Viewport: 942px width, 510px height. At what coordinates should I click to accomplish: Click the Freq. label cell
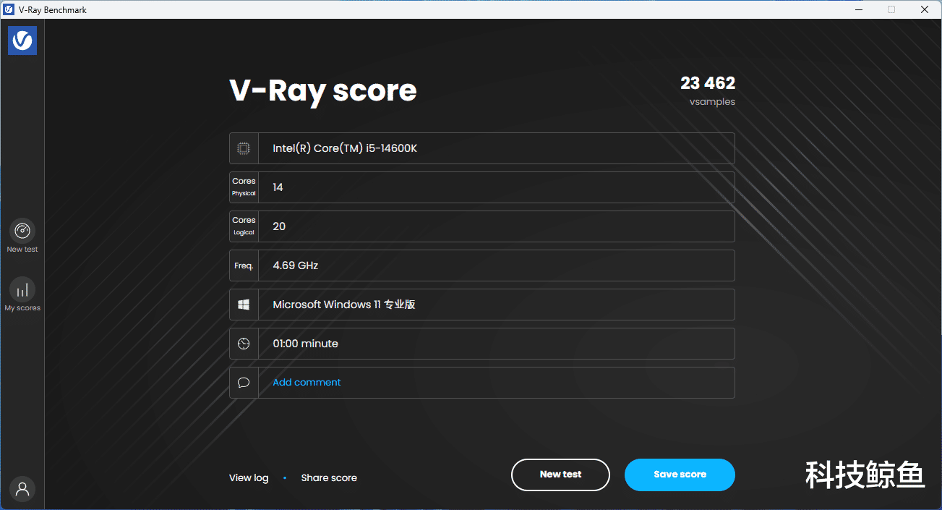244,265
